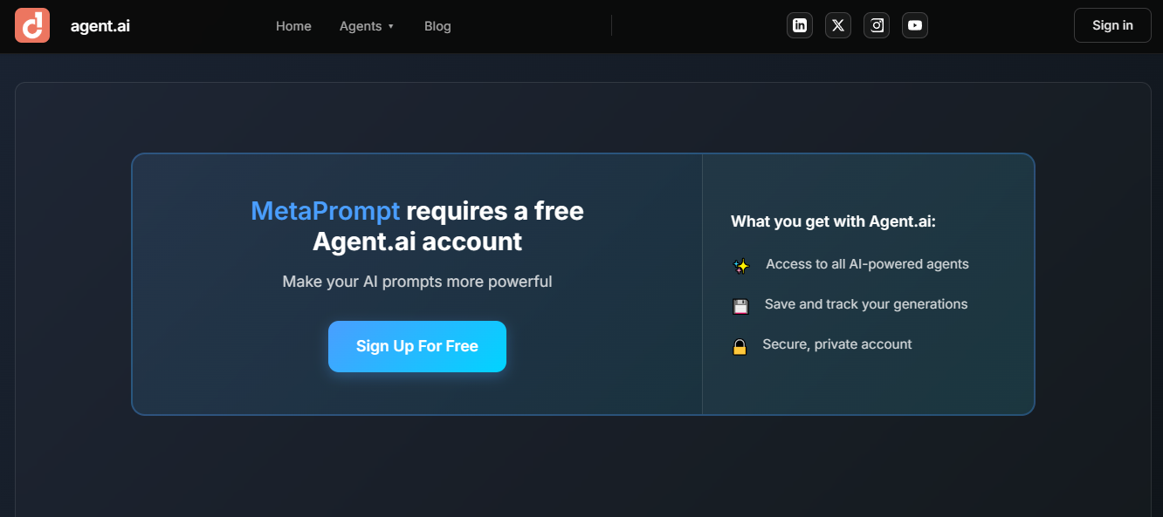
Task: Click the agent.ai brand name text
Action: 100,26
